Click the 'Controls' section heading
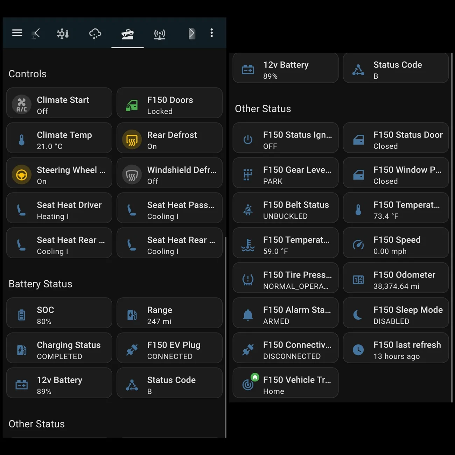Image resolution: width=455 pixels, height=455 pixels. tap(28, 74)
